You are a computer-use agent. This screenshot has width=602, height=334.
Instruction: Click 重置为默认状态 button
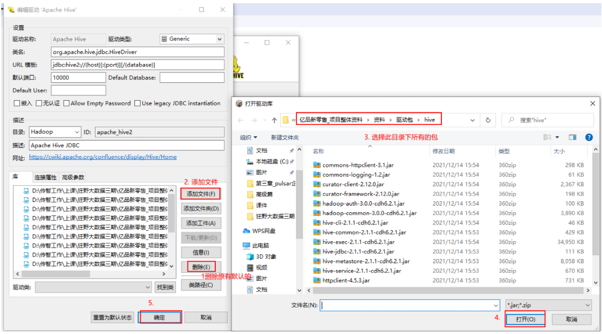(112, 318)
